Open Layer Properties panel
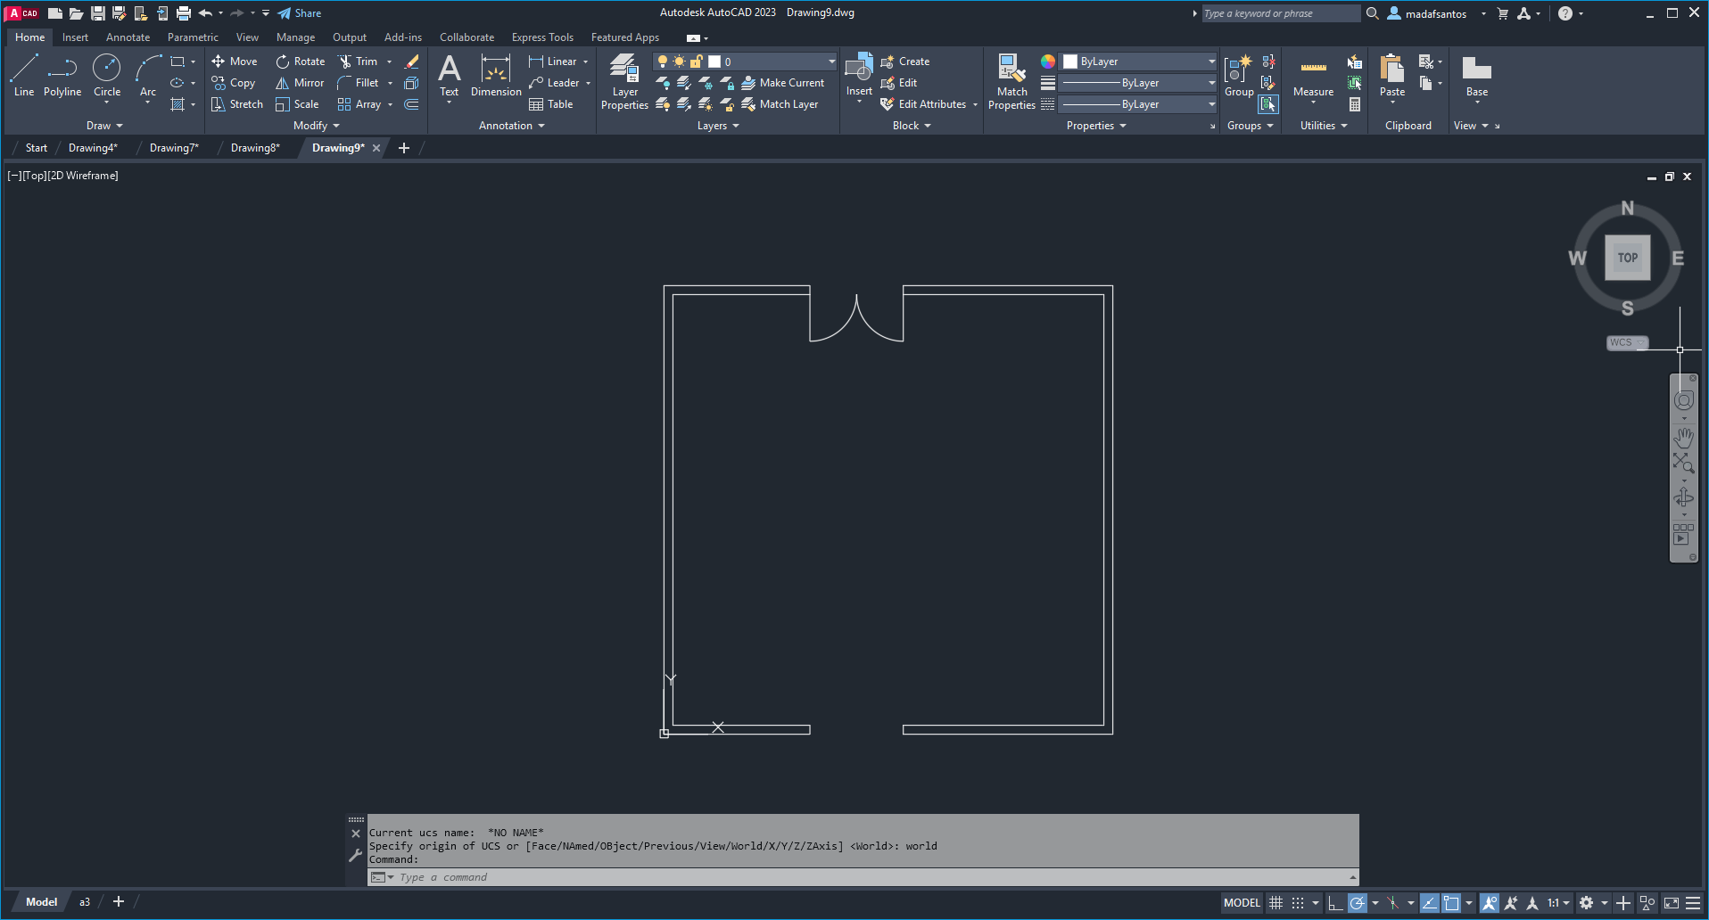The height and width of the screenshot is (920, 1709). point(624,82)
